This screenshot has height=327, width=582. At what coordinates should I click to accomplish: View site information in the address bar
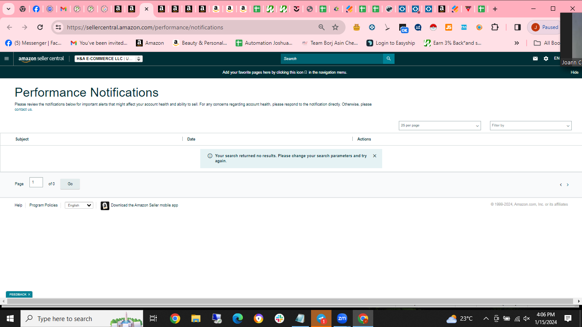[x=58, y=27]
